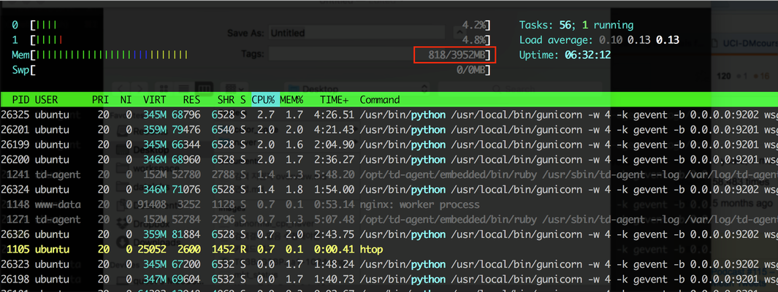Click the 4.8% CPU 1 value
This screenshot has width=778, height=292.
pos(474,39)
